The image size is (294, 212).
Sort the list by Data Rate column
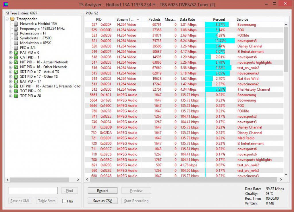tap(187, 20)
